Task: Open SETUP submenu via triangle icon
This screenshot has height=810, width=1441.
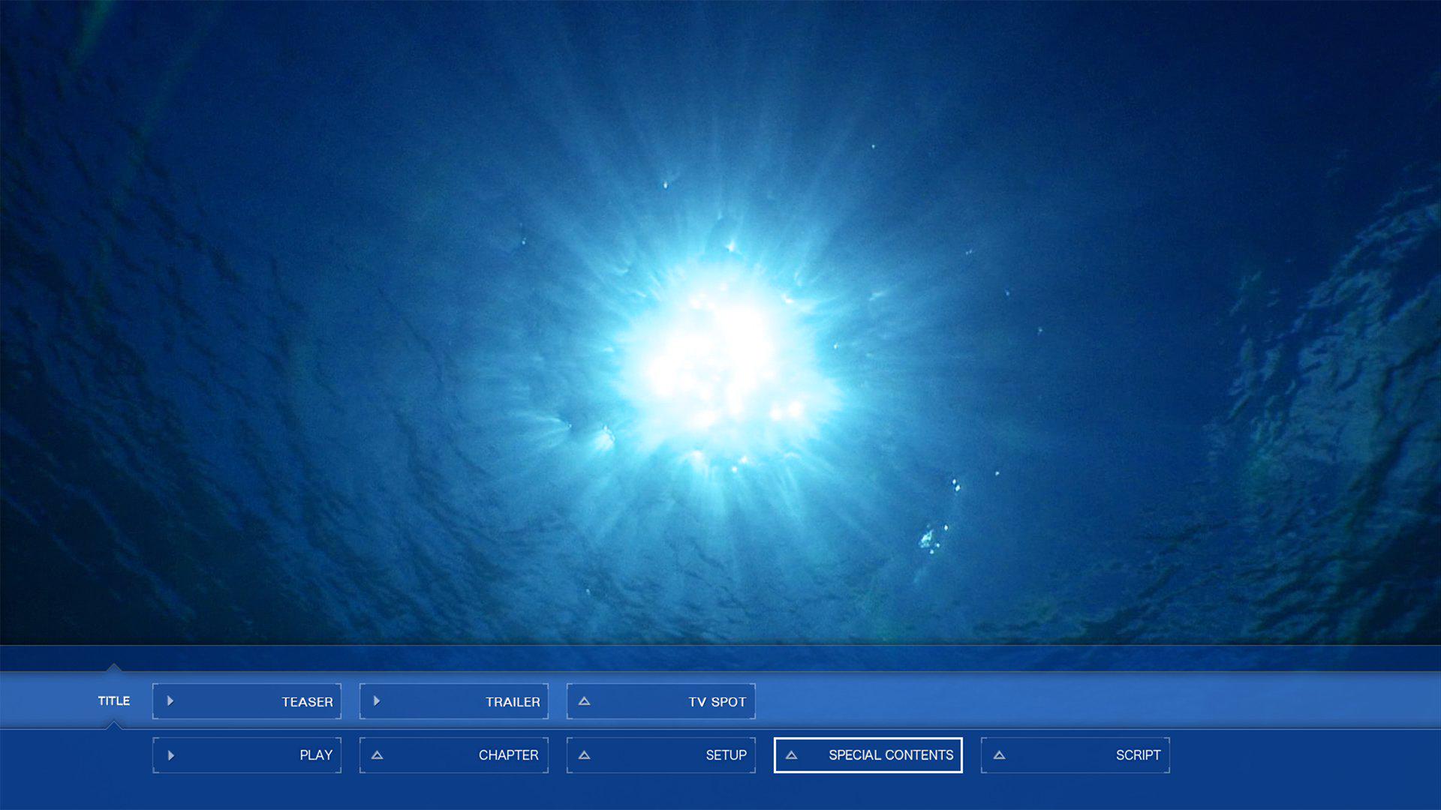Action: [x=584, y=755]
